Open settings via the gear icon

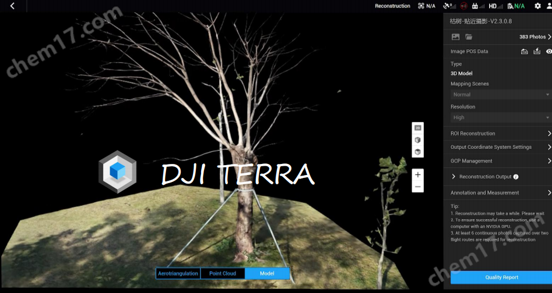[x=537, y=6]
